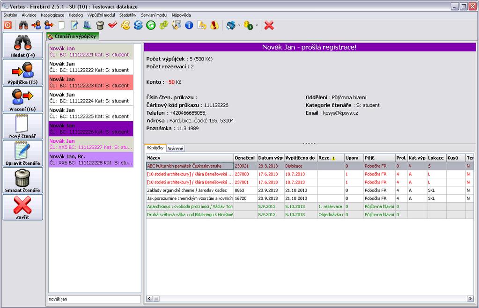Click the email kpsys@kpsys.cz
This screenshot has height=308, width=479.
click(340, 113)
